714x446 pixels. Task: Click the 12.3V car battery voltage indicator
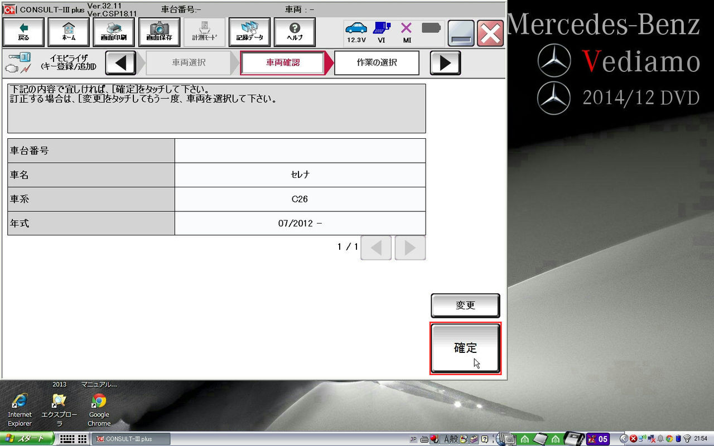pyautogui.click(x=356, y=32)
